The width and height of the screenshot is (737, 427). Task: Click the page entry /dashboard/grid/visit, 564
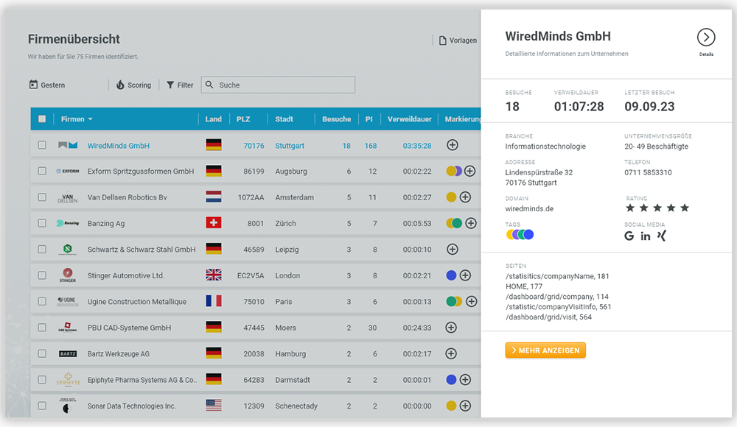[x=548, y=317]
